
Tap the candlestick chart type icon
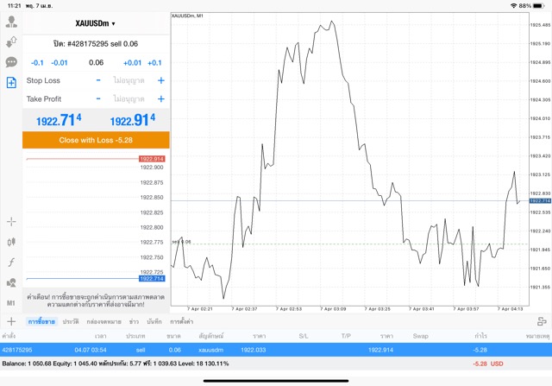(11, 242)
